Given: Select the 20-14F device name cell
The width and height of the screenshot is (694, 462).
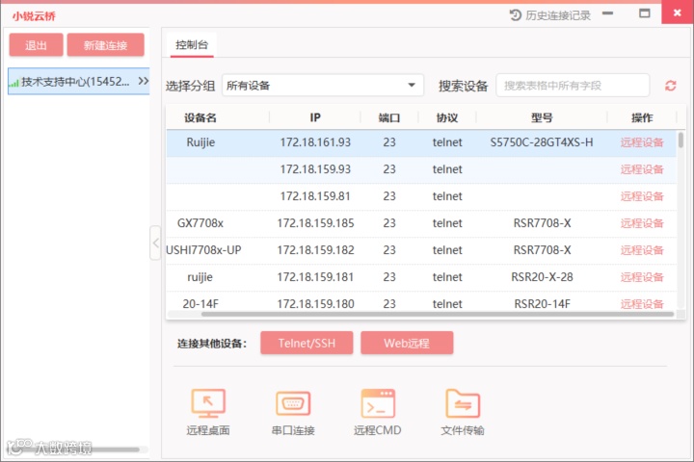Looking at the screenshot, I should [200, 304].
